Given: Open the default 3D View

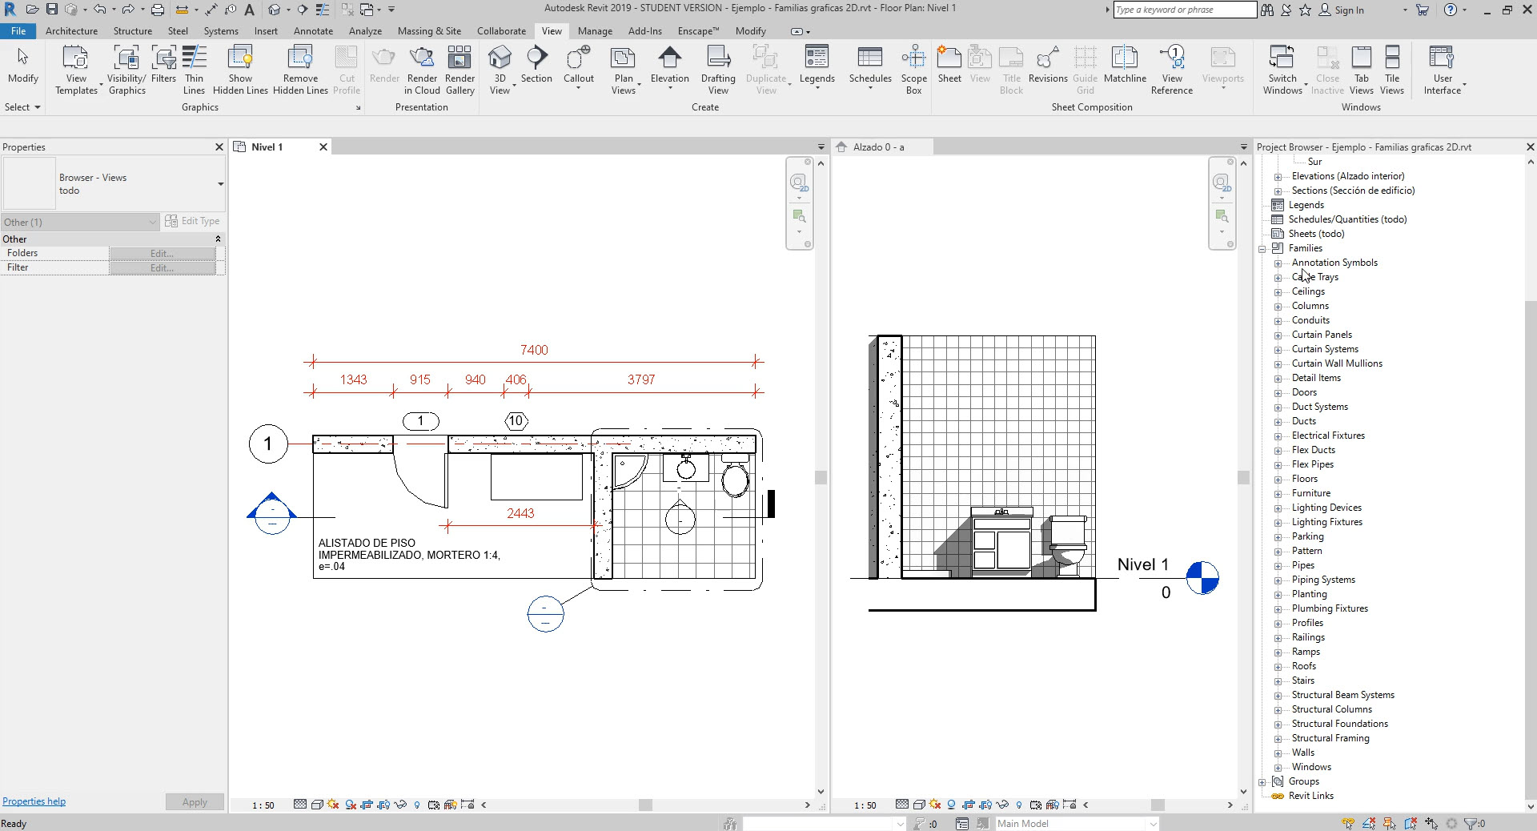Looking at the screenshot, I should coord(500,70).
